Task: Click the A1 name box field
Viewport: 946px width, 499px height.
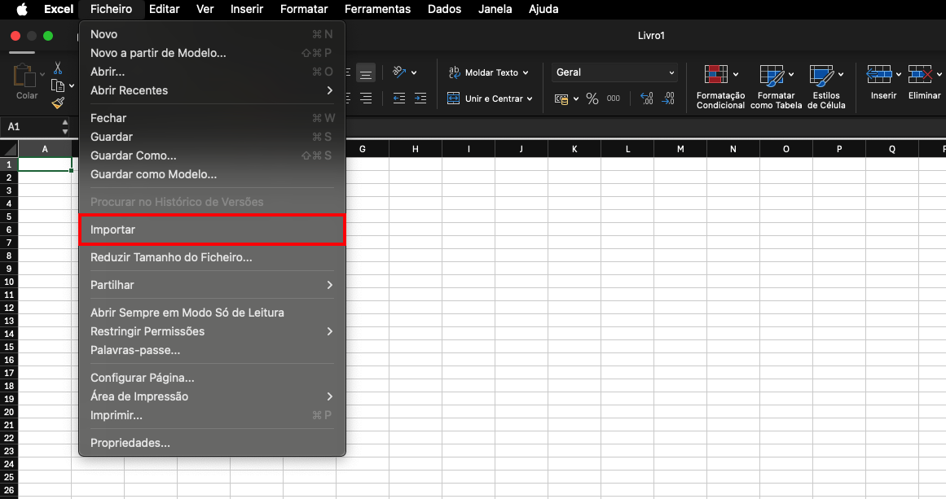Action: click(x=33, y=127)
